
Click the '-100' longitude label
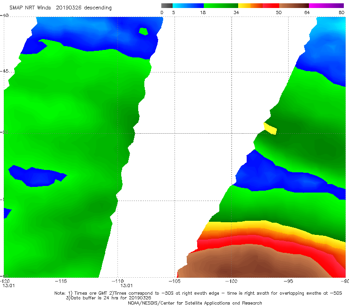pos(231,281)
